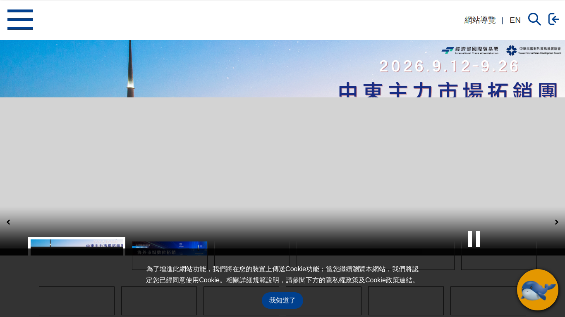
Task: Pause the banner slideshow
Action: click(x=474, y=239)
